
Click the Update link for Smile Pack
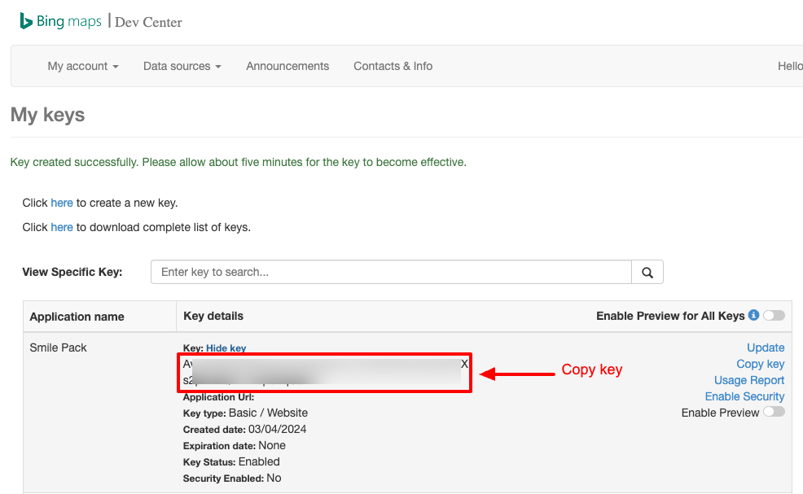[766, 348]
